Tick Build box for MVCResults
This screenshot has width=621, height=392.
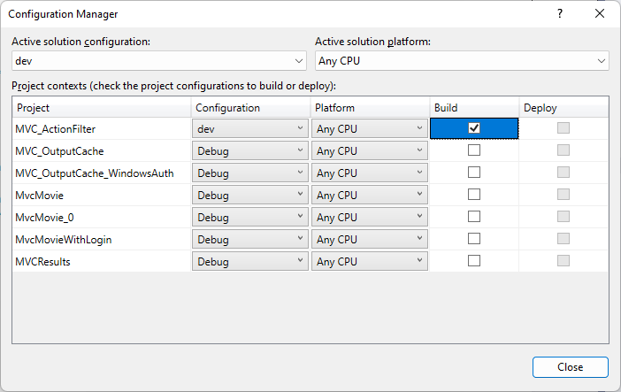pyautogui.click(x=474, y=261)
